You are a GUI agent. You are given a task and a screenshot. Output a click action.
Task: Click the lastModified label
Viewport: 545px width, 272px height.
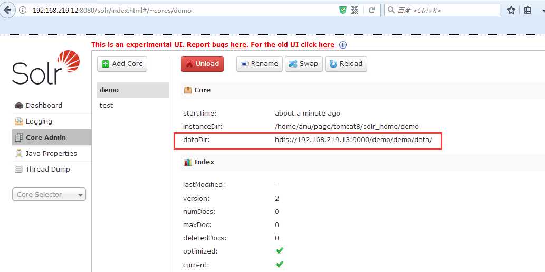[204, 185]
